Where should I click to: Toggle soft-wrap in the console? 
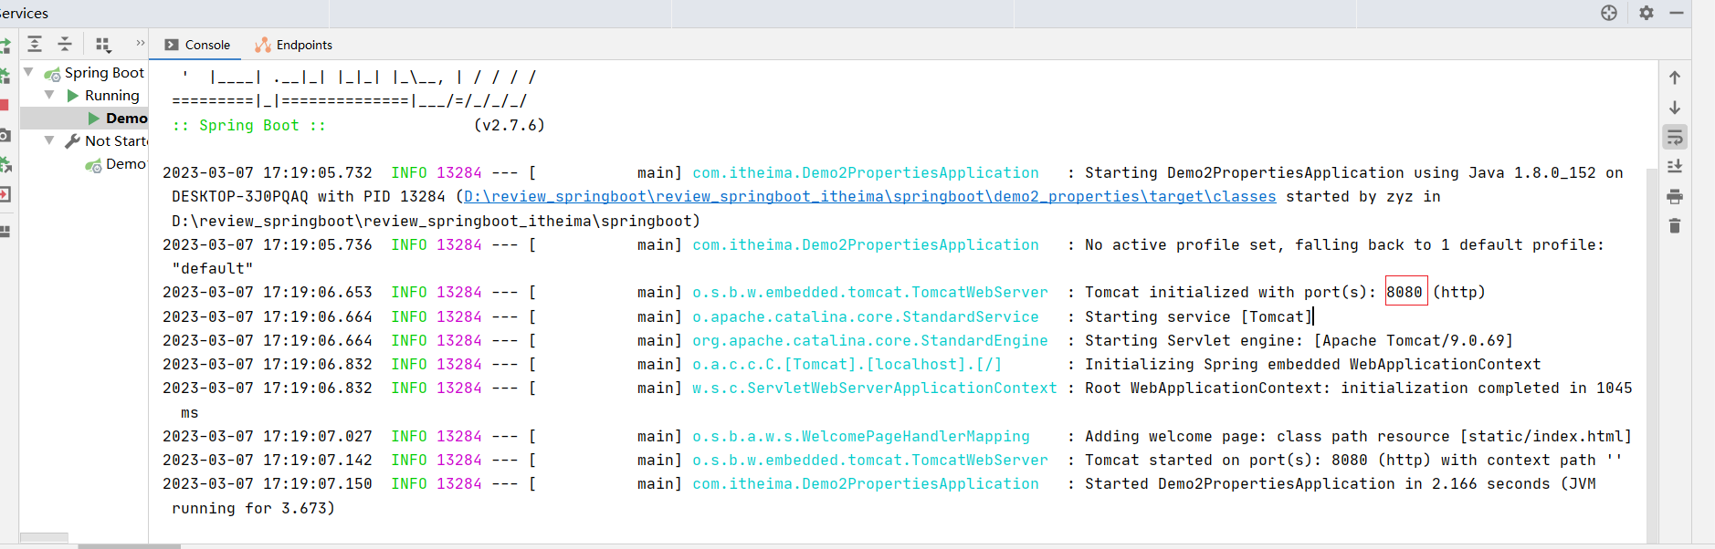pyautogui.click(x=1675, y=138)
